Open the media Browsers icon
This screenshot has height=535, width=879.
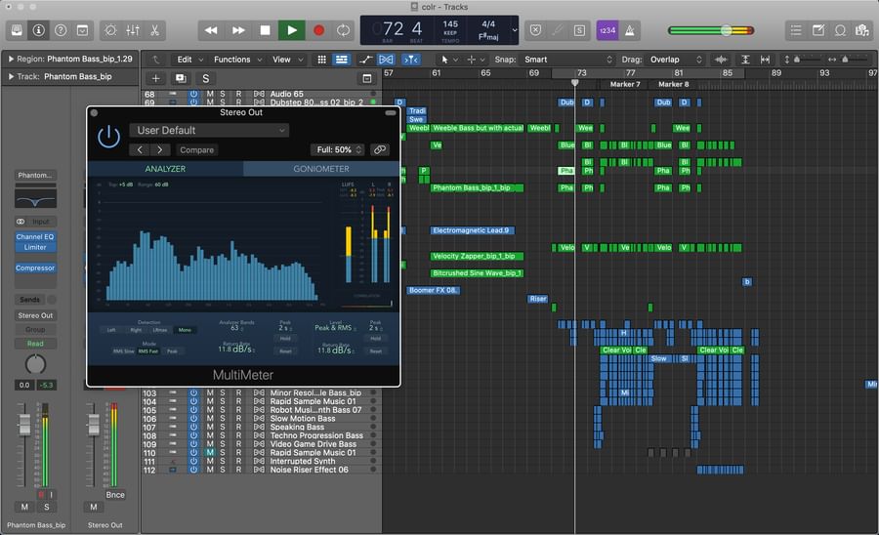click(861, 30)
